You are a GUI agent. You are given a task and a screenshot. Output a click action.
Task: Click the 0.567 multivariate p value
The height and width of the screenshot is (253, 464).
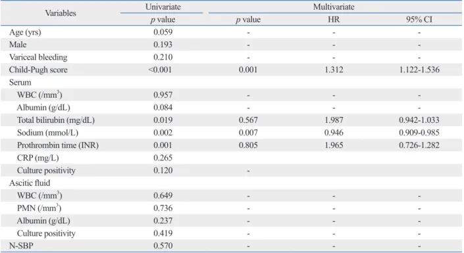click(248, 120)
